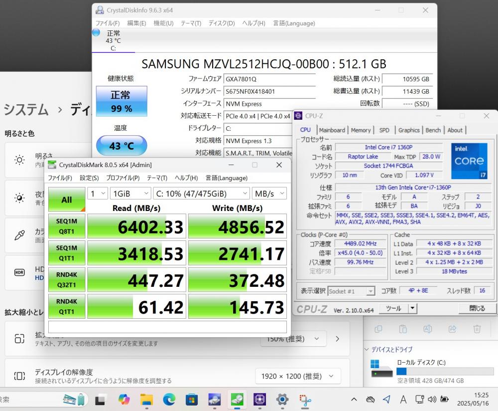Click the OneDrive cloud tray icon
The height and width of the screenshot is (411, 498).
[371, 400]
